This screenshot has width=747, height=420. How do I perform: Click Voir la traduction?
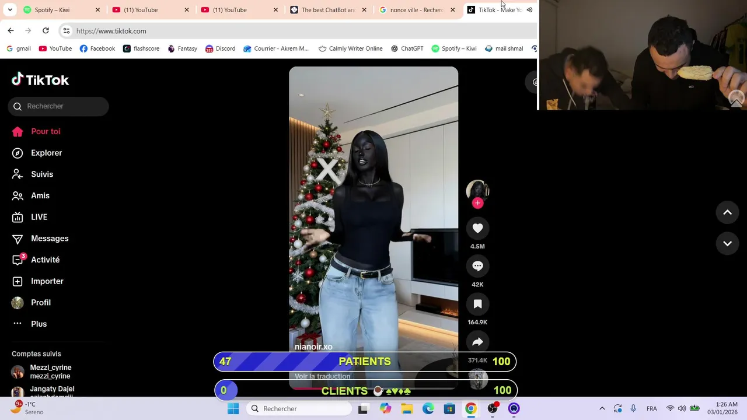(x=322, y=376)
